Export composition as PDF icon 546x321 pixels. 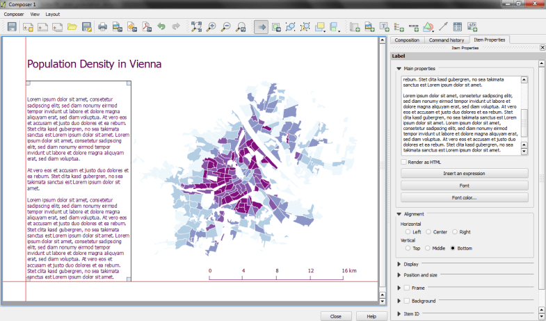[147, 27]
